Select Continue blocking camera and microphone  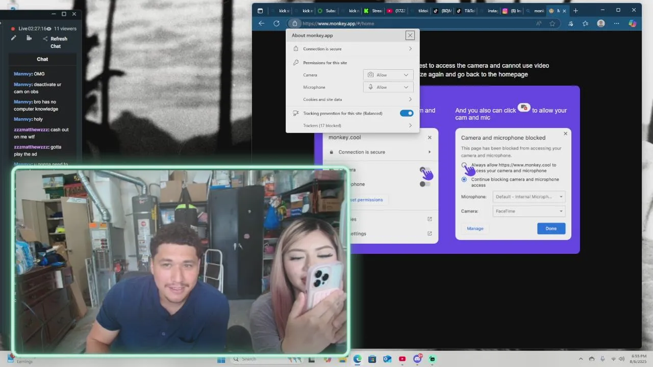(464, 179)
